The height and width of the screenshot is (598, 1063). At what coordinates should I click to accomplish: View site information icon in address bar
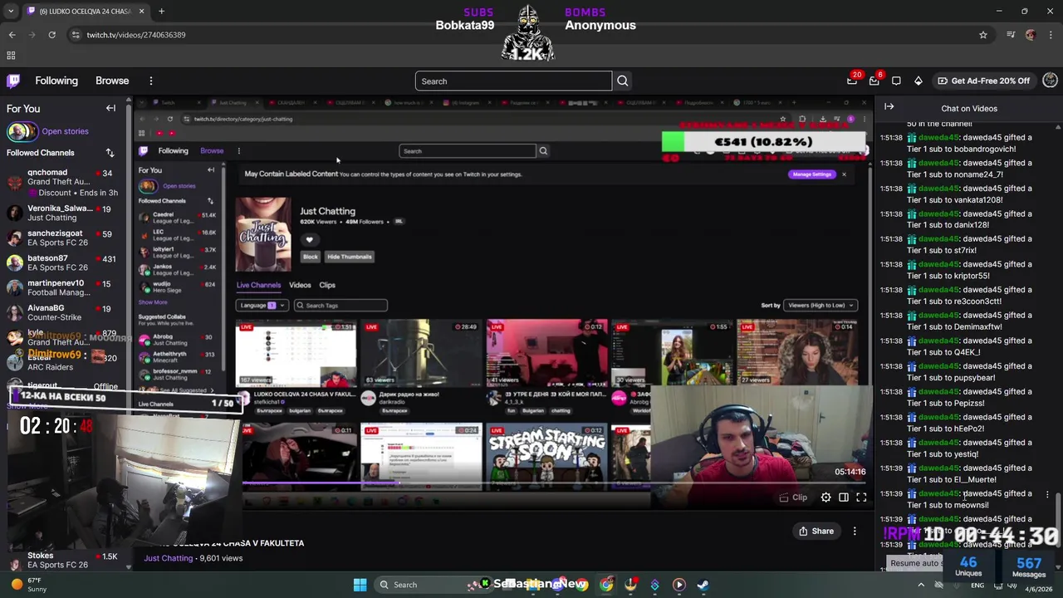[76, 35]
